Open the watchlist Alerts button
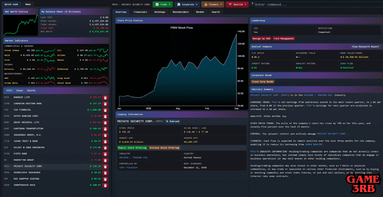Screen dimensions: 383x197 coord(31,90)
